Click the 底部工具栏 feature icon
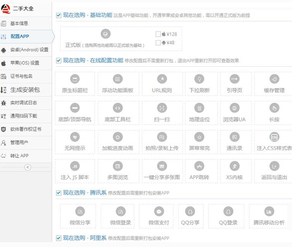This screenshot has width=292, height=247. (118, 108)
